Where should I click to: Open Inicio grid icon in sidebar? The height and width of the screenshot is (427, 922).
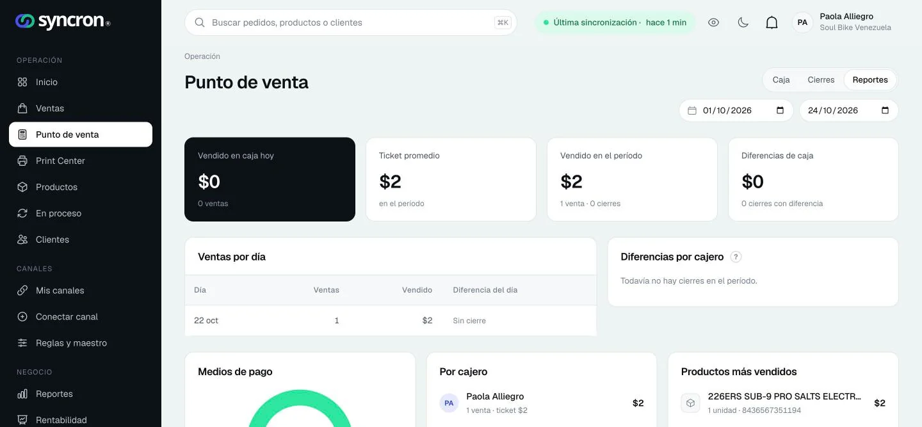point(22,82)
